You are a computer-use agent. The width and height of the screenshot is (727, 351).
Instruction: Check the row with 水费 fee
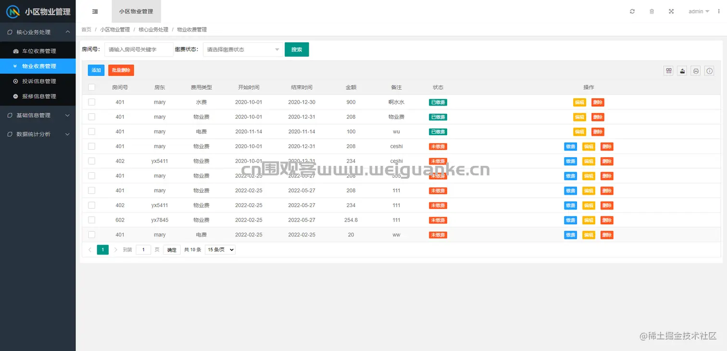[x=92, y=102]
